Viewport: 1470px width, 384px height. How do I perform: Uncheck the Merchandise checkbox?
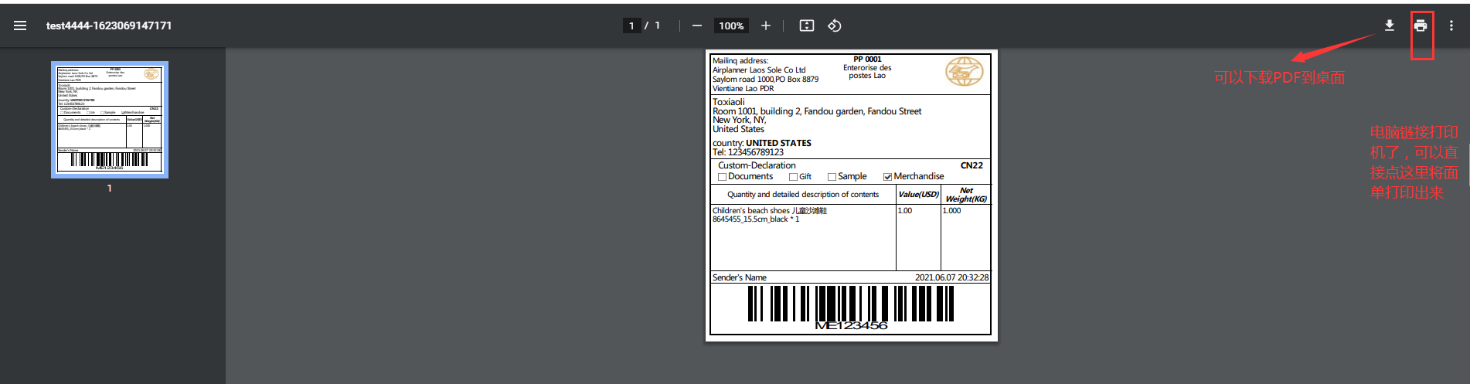pyautogui.click(x=887, y=177)
